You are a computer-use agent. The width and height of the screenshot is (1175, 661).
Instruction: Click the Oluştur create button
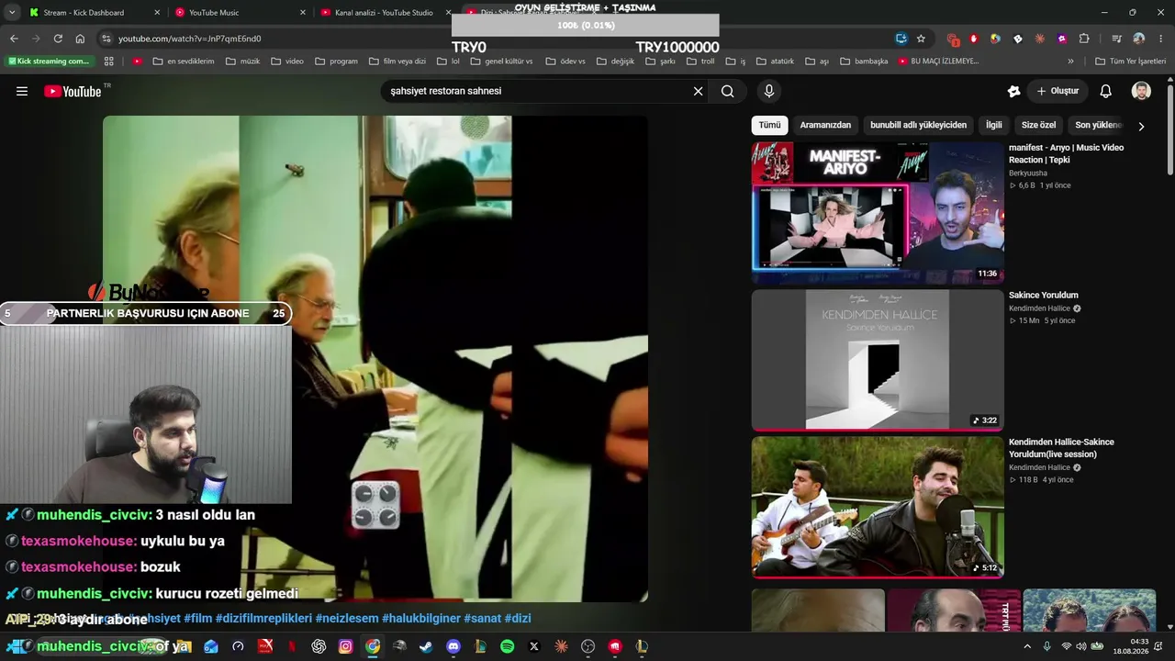(x=1057, y=91)
